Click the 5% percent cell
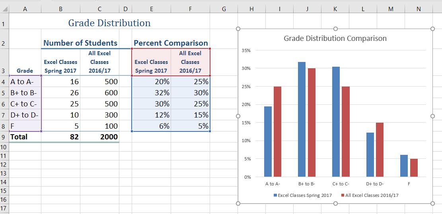The image size is (442, 214). pyautogui.click(x=190, y=126)
